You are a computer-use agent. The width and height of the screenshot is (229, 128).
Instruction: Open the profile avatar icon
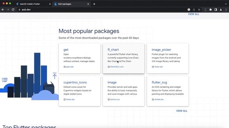pyautogui.click(x=221, y=10)
